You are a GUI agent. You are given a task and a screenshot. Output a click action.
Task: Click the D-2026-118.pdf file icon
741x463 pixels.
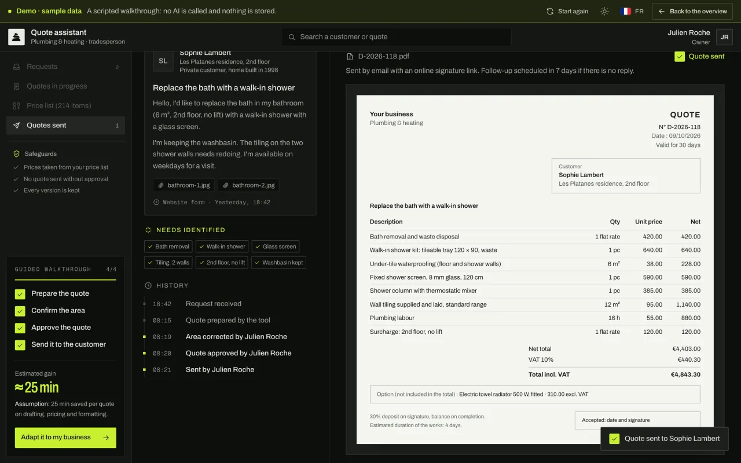[350, 57]
